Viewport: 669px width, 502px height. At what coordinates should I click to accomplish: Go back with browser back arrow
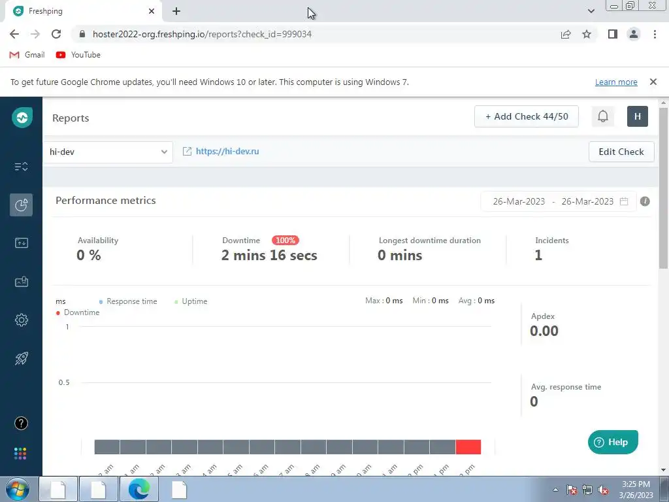point(14,34)
